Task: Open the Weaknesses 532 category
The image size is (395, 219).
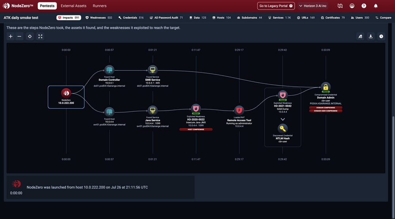Action: coord(99,18)
